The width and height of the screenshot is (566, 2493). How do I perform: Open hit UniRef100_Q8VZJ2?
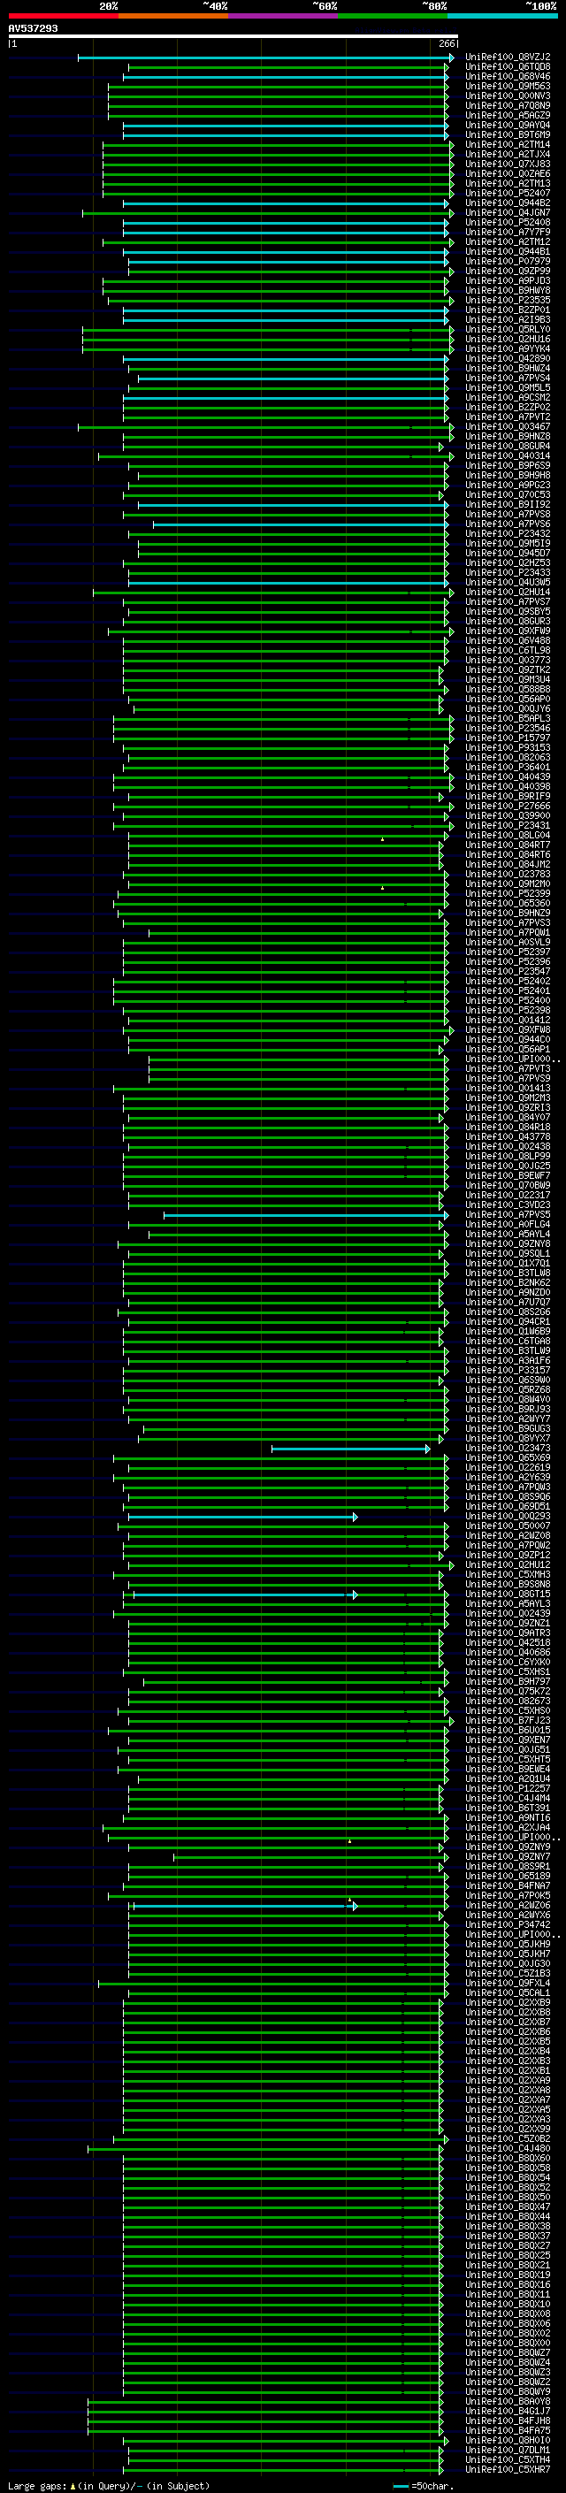pyautogui.click(x=507, y=57)
